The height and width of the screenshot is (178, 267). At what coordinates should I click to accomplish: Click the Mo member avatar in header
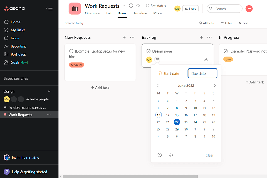[x=177, y=9]
